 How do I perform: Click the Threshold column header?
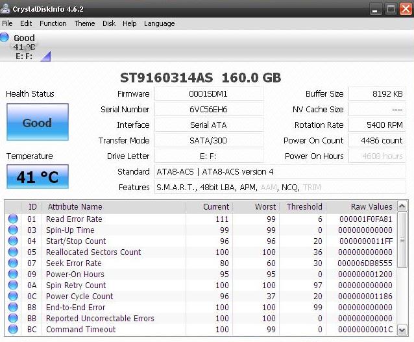coord(303,207)
